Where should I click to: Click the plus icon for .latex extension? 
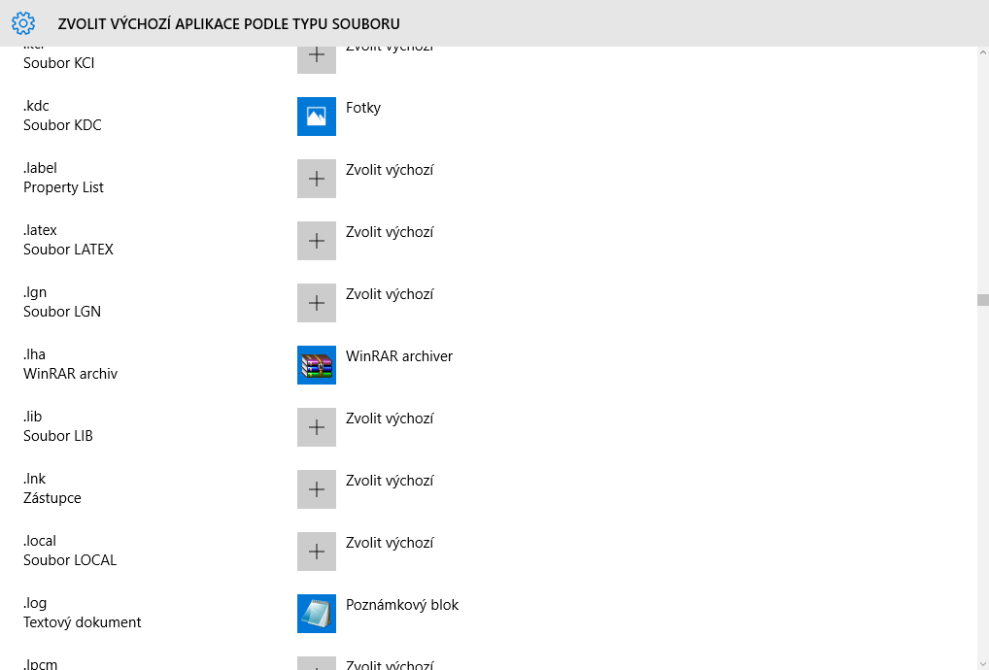point(317,241)
